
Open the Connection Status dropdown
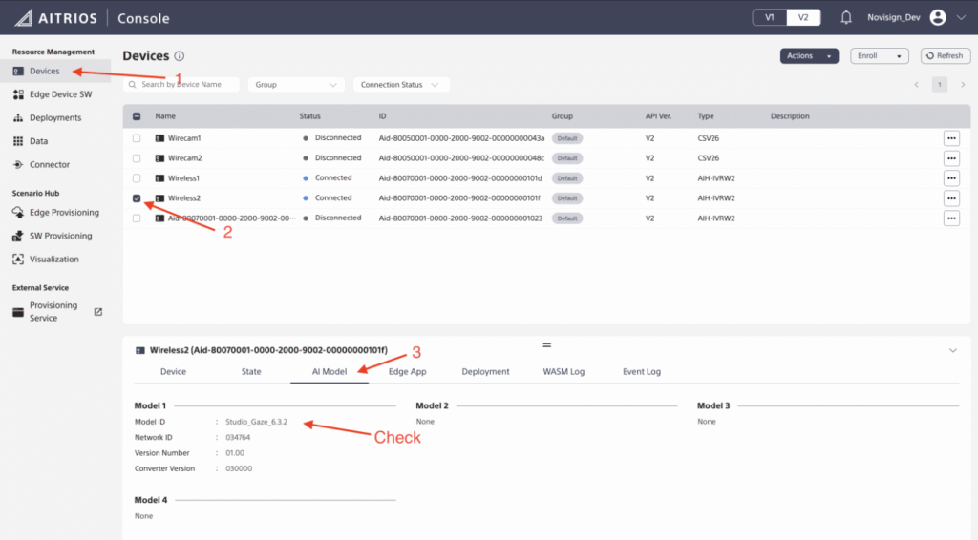[400, 85]
